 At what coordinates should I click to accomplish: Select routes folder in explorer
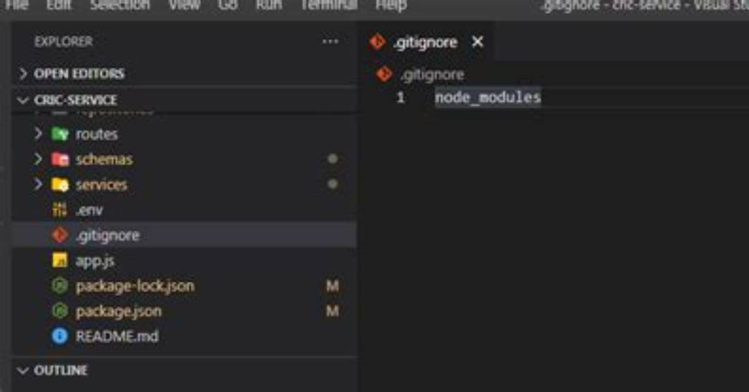coord(184,134)
